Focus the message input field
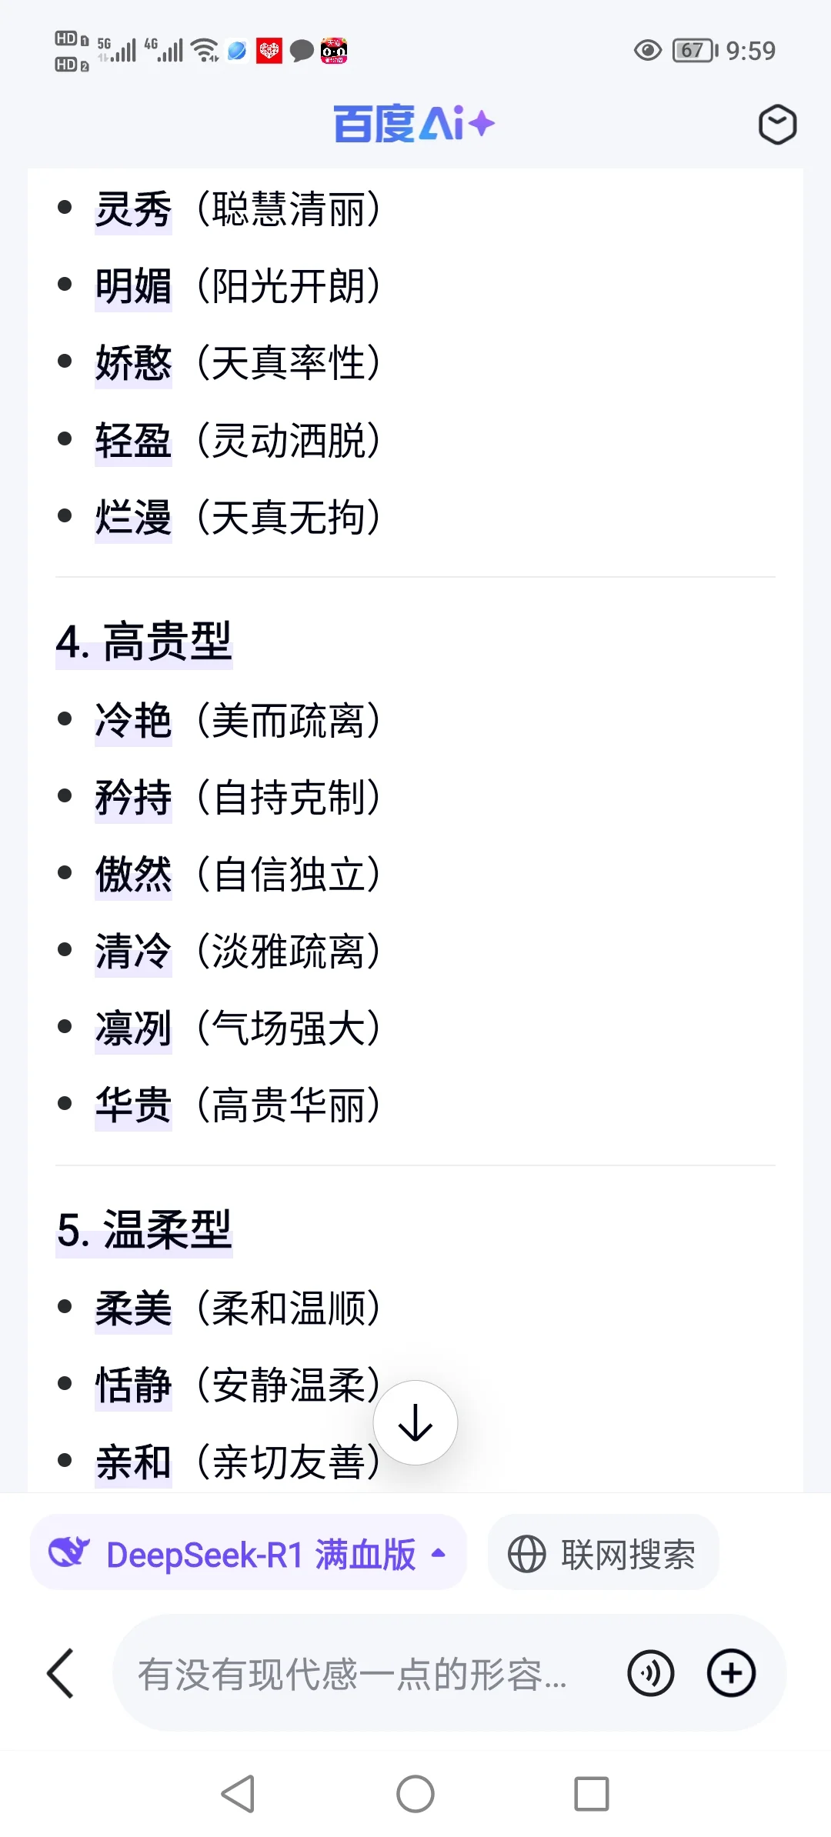 pos(369,1673)
